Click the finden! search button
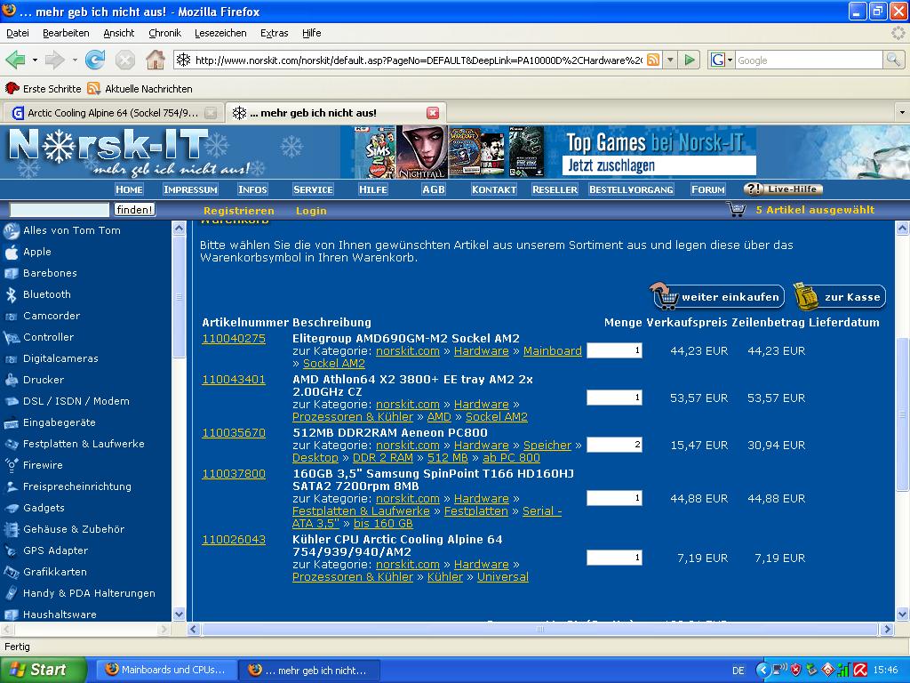 point(135,210)
